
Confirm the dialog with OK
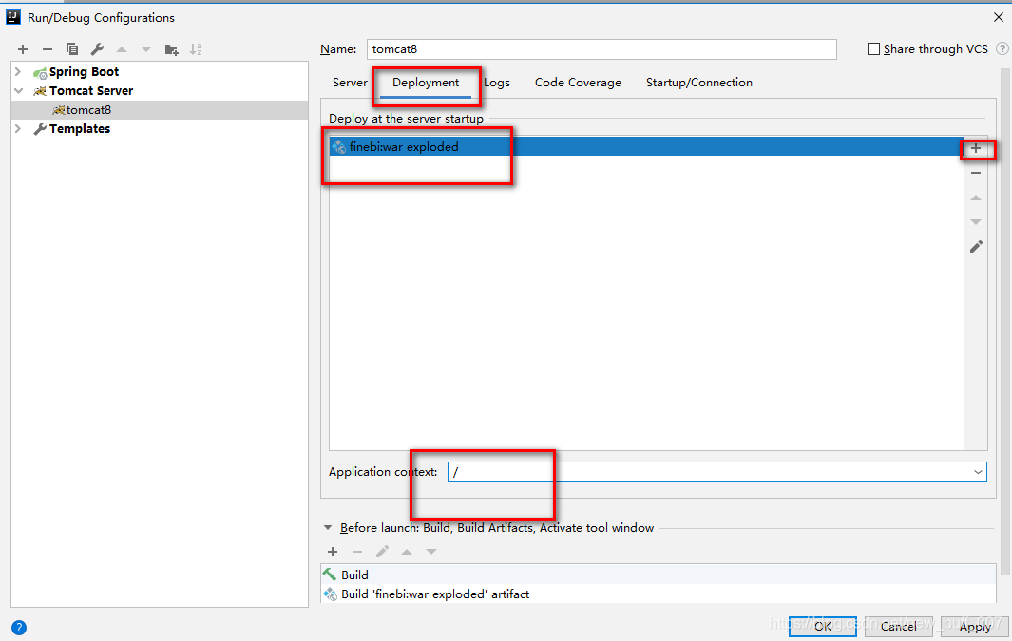[x=822, y=626]
